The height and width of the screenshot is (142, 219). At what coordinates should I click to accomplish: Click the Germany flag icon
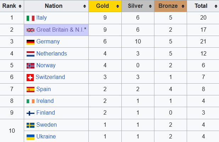pyautogui.click(x=31, y=42)
